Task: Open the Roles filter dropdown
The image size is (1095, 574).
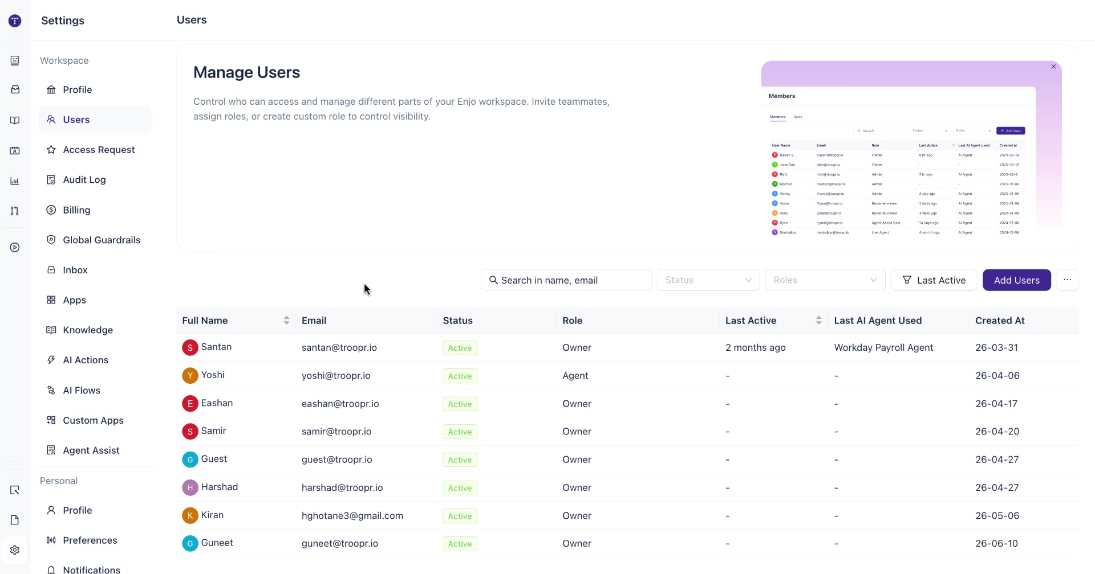Action: (825, 280)
